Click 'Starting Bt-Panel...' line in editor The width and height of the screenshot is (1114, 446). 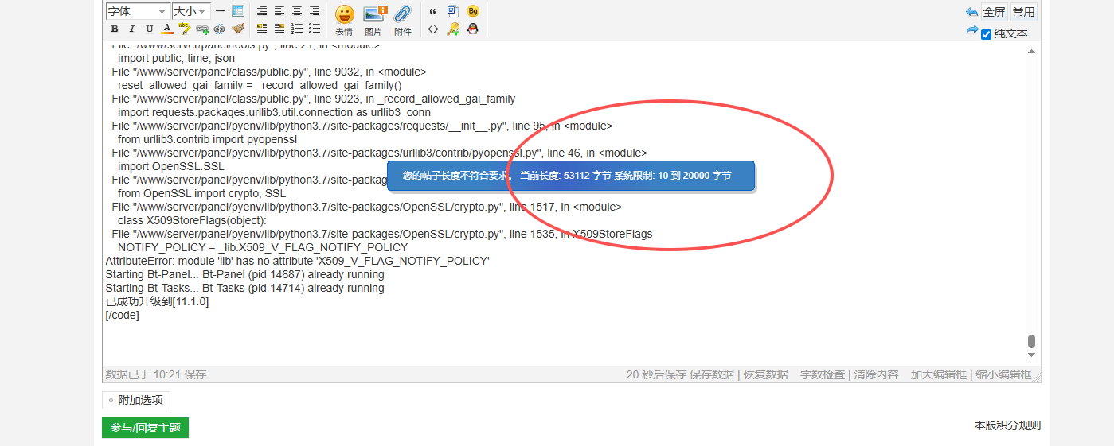tap(245, 274)
